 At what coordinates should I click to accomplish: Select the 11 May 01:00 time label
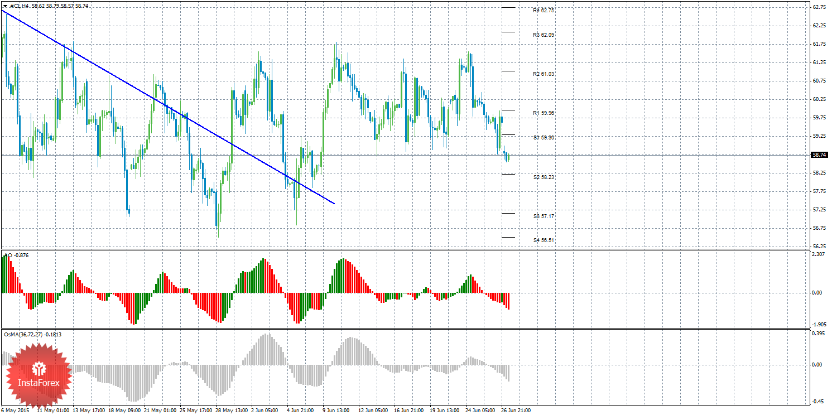(53, 411)
